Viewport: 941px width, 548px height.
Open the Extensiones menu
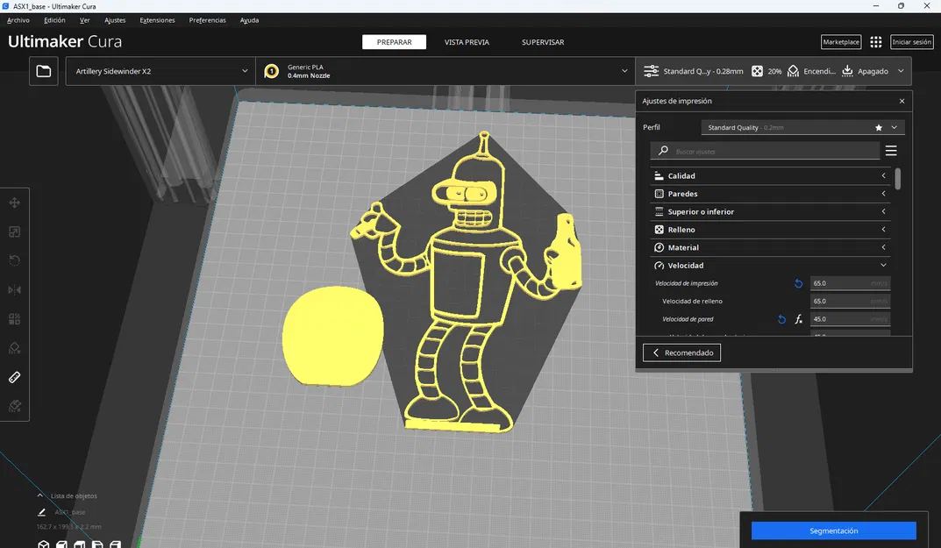click(157, 19)
